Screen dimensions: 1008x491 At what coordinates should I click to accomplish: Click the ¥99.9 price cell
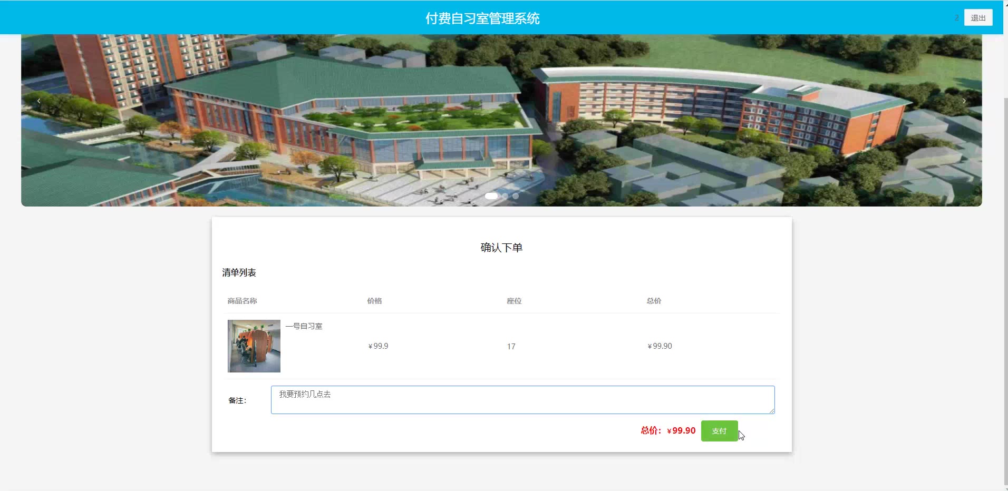tap(378, 346)
